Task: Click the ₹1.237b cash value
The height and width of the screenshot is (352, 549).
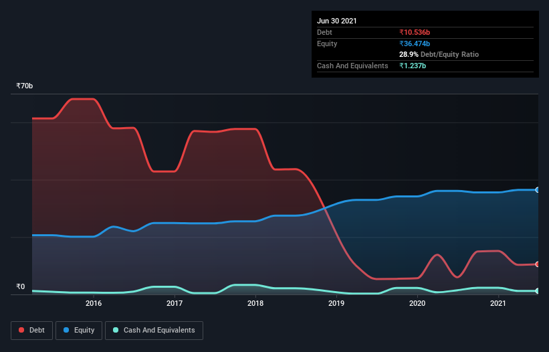Action: pyautogui.click(x=413, y=66)
